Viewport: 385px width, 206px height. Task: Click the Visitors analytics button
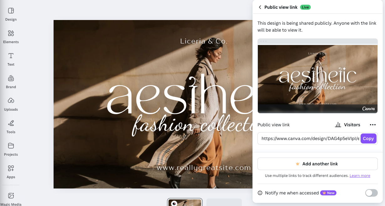click(x=348, y=125)
